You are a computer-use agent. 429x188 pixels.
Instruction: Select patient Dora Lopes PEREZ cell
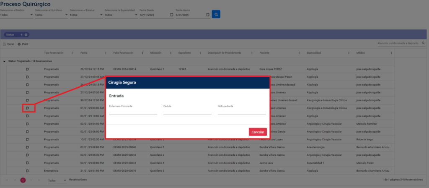[x=271, y=69]
